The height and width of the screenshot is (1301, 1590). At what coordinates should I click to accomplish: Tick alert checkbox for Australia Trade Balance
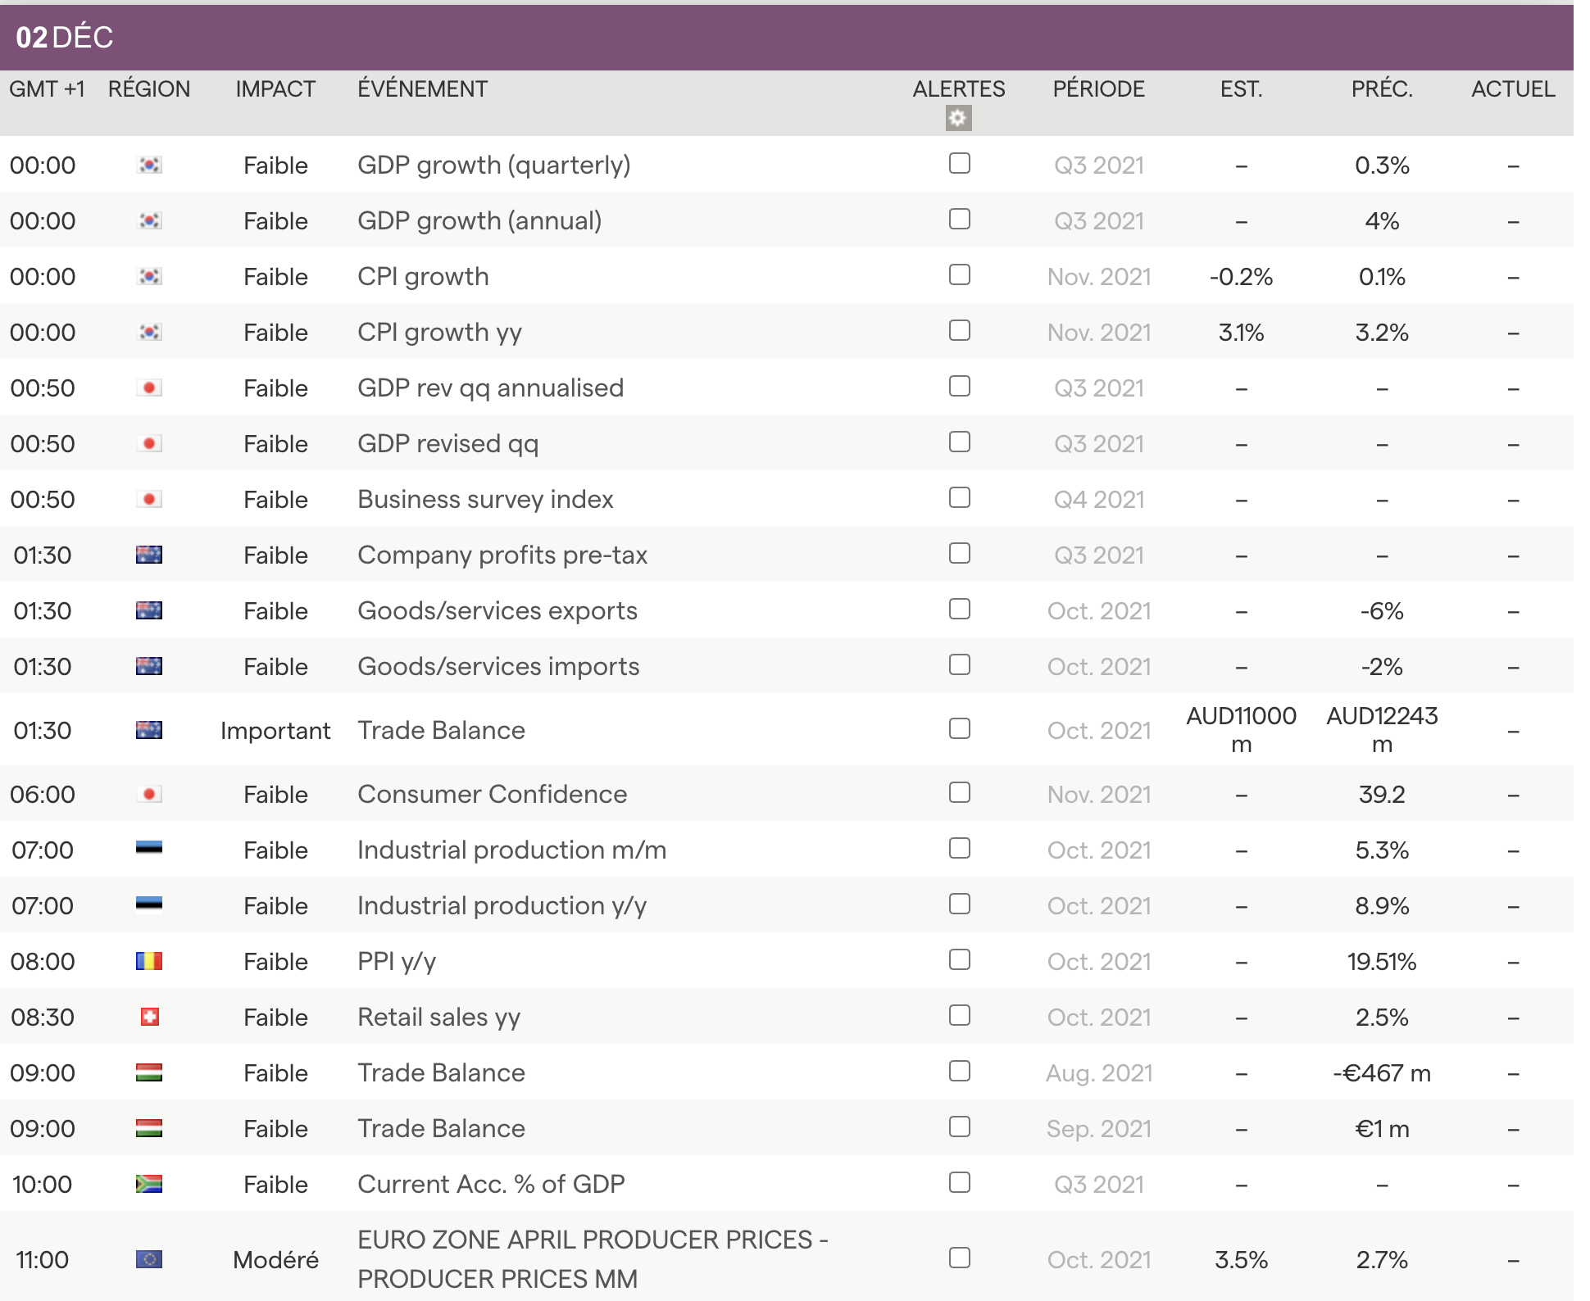(x=959, y=729)
